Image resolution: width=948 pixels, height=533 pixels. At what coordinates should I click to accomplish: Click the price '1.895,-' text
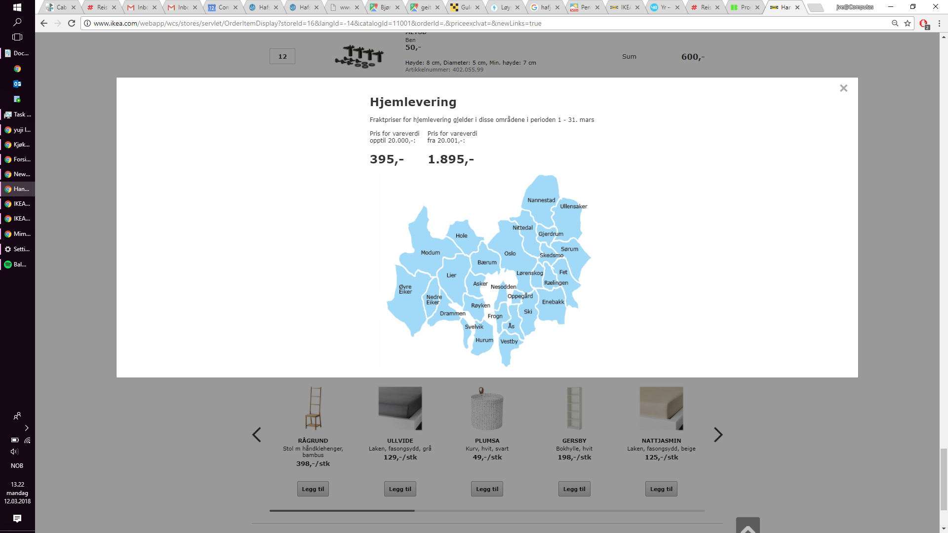point(450,159)
